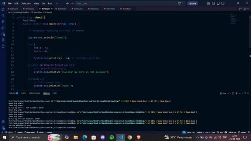Click the demo3 class breadcrumb
This screenshot has width=251, height=141.
48,12
